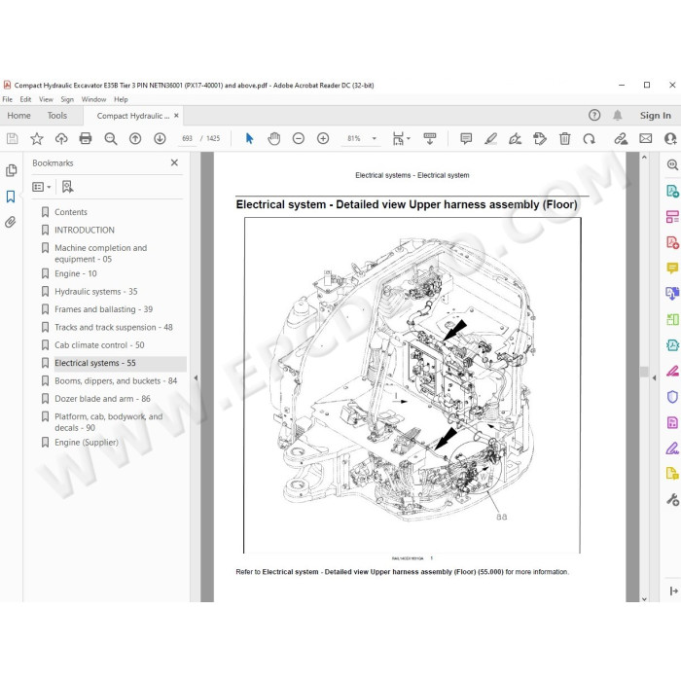Collapse the left navigation pane arrow
681x681 pixels.
click(196, 377)
